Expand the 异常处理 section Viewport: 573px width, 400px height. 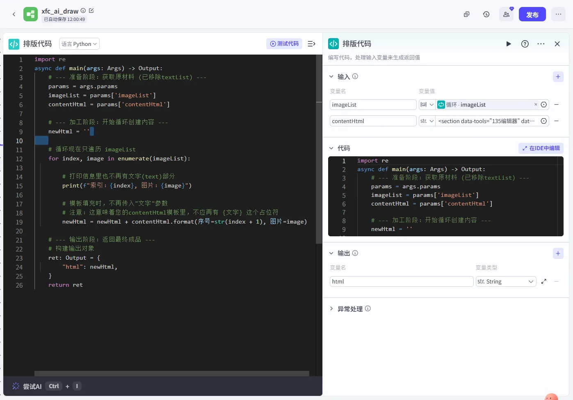tap(331, 309)
